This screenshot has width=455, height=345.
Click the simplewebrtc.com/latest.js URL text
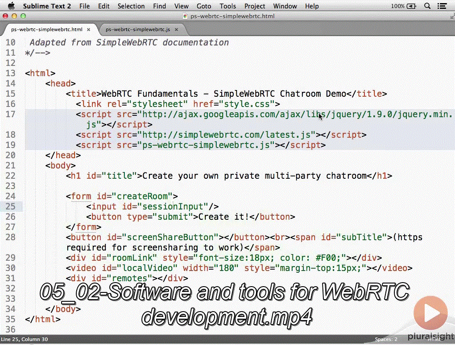click(x=226, y=135)
